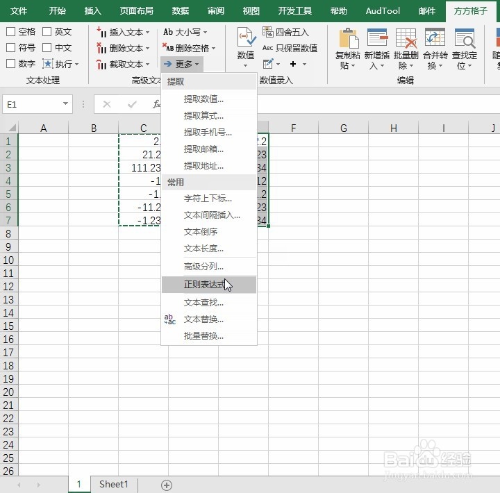Collapse the 更多 dropdown button
This screenshot has height=493, width=500.
point(181,64)
